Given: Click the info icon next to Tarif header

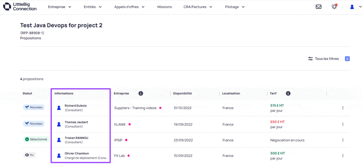Looking at the screenshot, I should (288, 94).
